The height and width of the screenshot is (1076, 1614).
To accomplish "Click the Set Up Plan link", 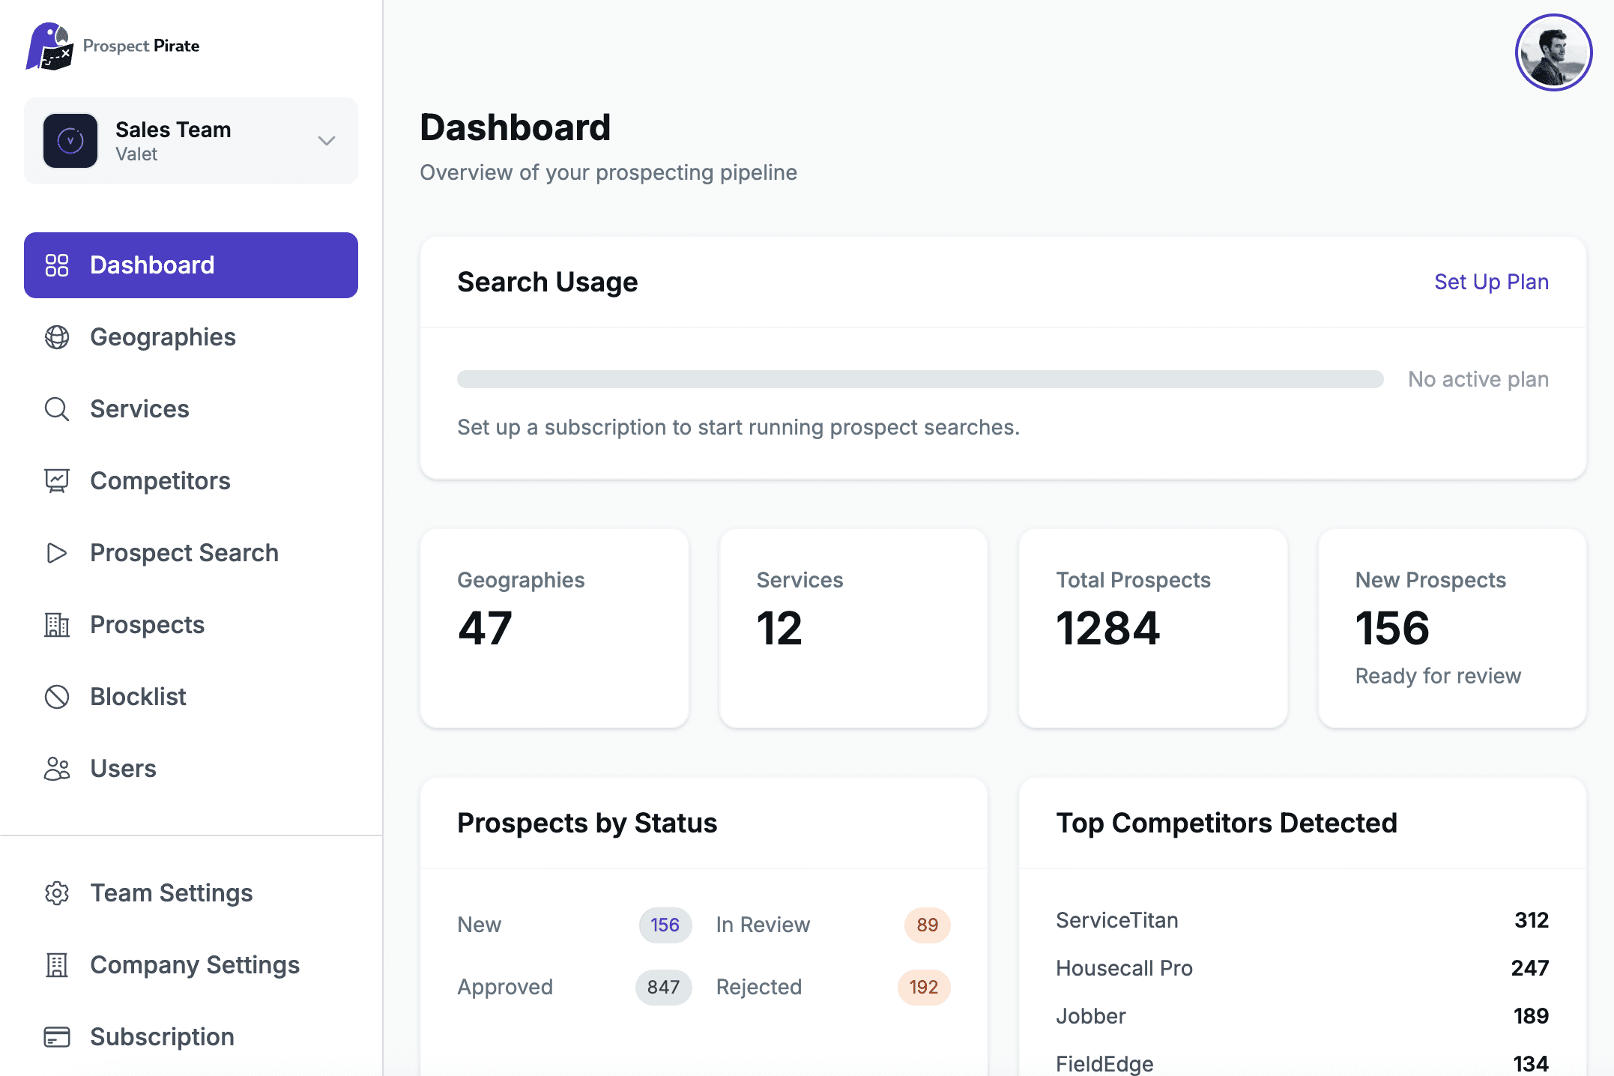I will pyautogui.click(x=1490, y=282).
